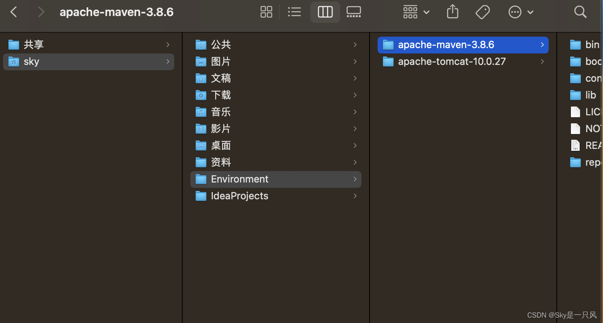The height and width of the screenshot is (323, 603).
Task: Click the 公共 folder icon
Action: [201, 45]
